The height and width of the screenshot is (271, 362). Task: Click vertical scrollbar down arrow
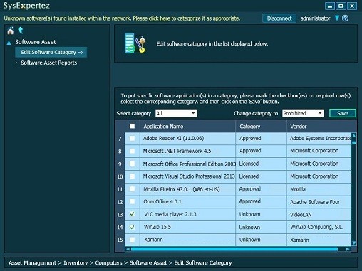pos(354,243)
